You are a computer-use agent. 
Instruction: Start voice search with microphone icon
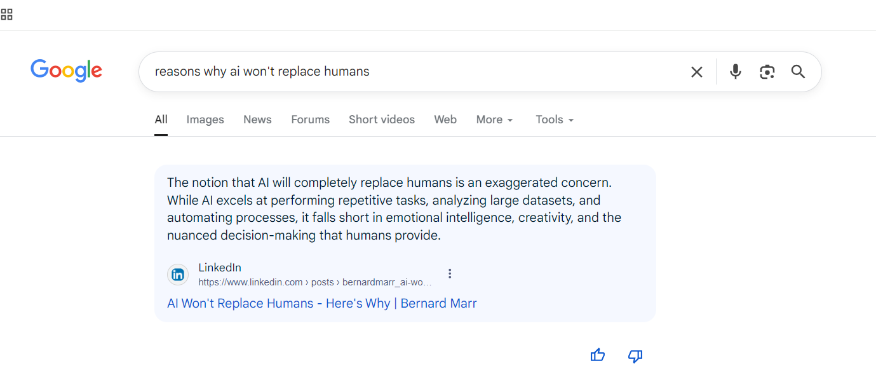(x=735, y=72)
